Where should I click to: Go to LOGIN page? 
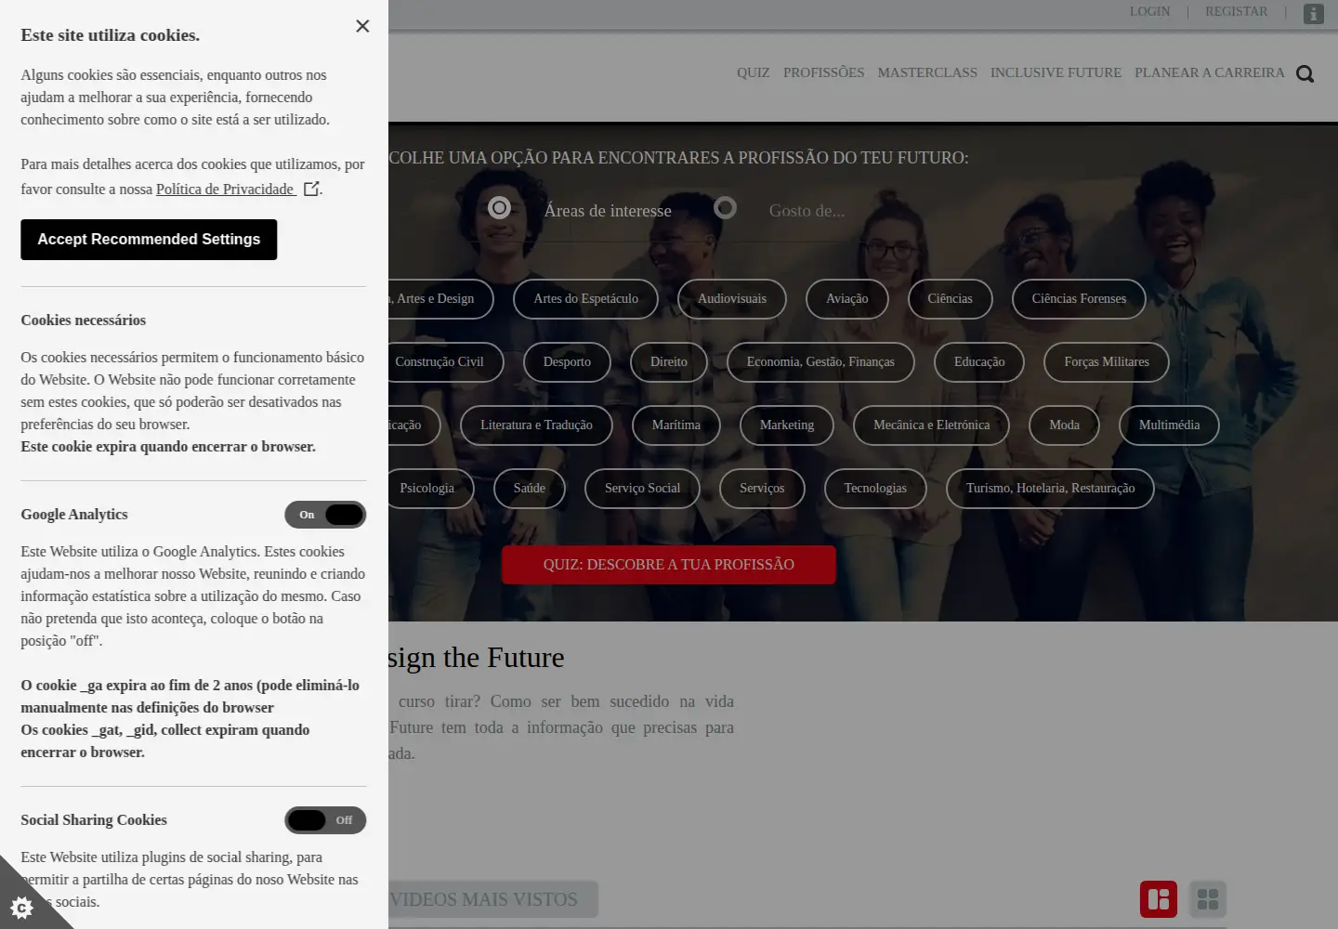click(1149, 11)
